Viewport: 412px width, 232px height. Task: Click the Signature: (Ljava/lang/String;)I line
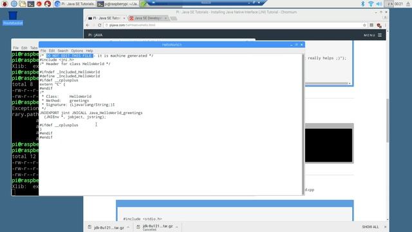78,104
